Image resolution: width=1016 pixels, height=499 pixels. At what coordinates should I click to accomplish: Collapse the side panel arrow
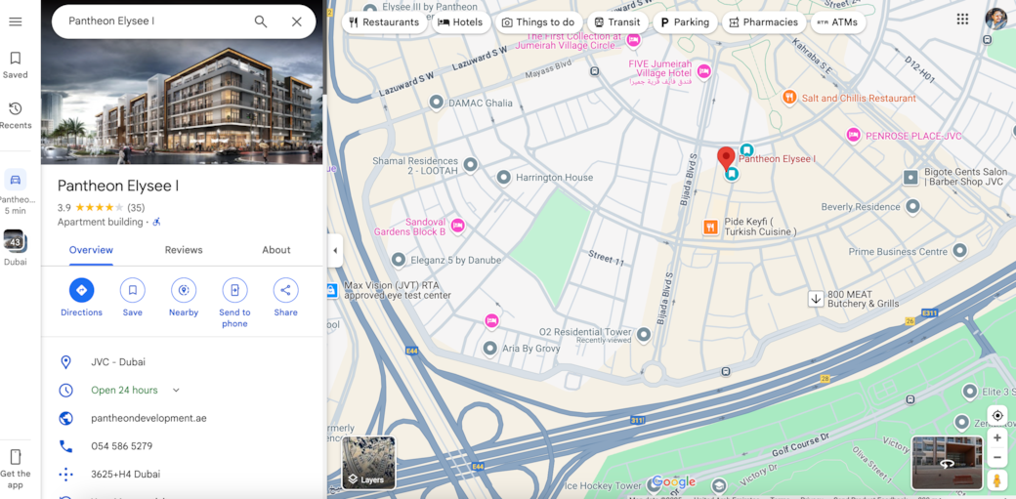point(335,251)
